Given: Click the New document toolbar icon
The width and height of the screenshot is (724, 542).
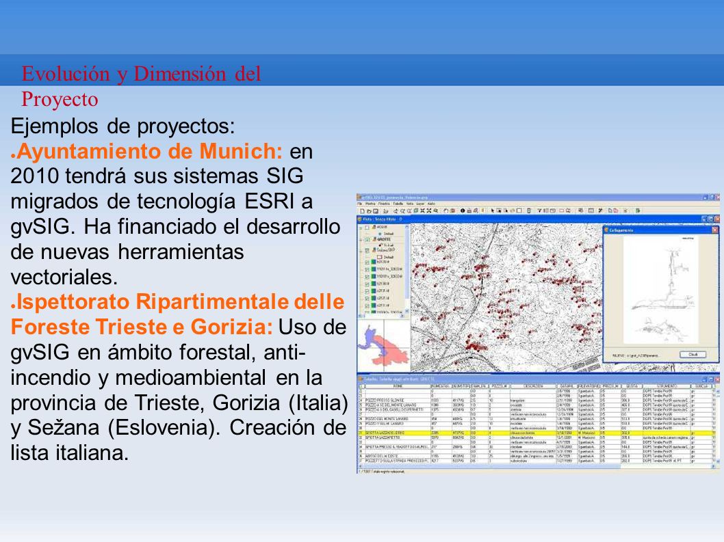Looking at the screenshot, I should (x=363, y=211).
